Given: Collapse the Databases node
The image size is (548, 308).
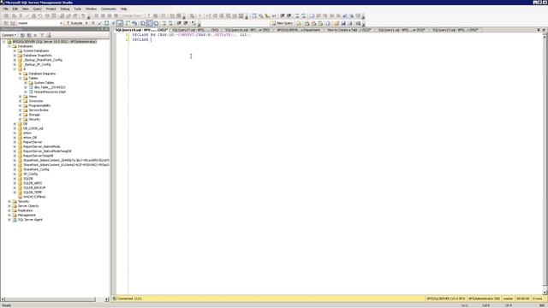Looking at the screenshot, I should 9,46.
